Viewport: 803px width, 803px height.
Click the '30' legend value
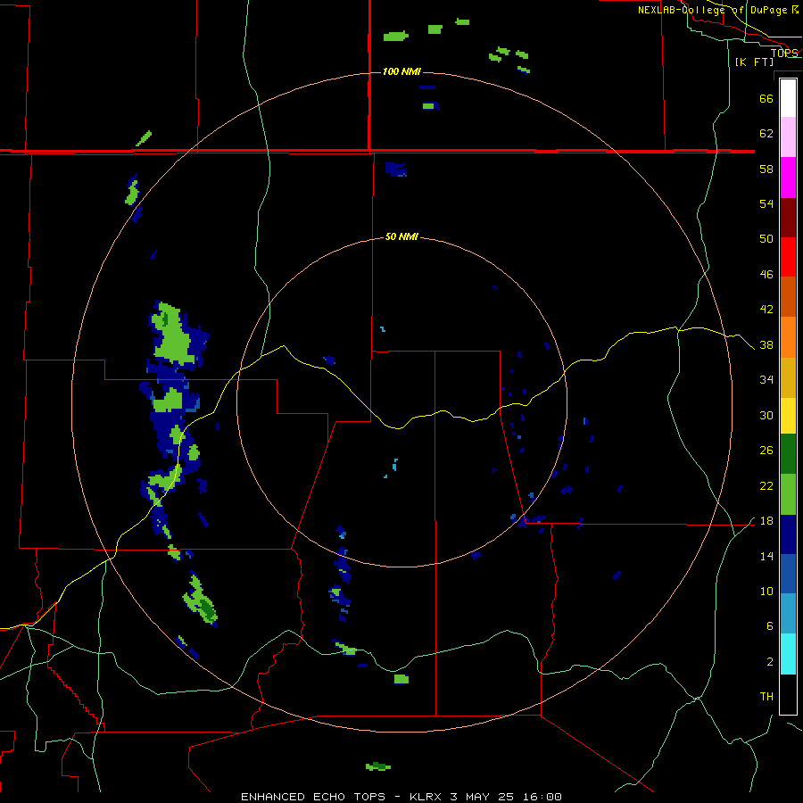tap(766, 415)
